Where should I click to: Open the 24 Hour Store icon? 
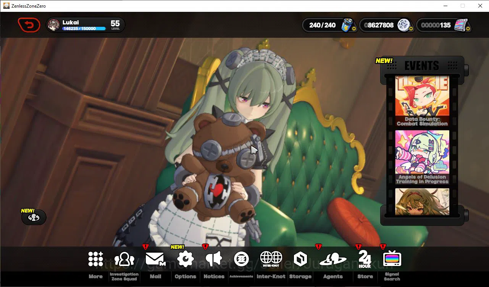point(365,260)
